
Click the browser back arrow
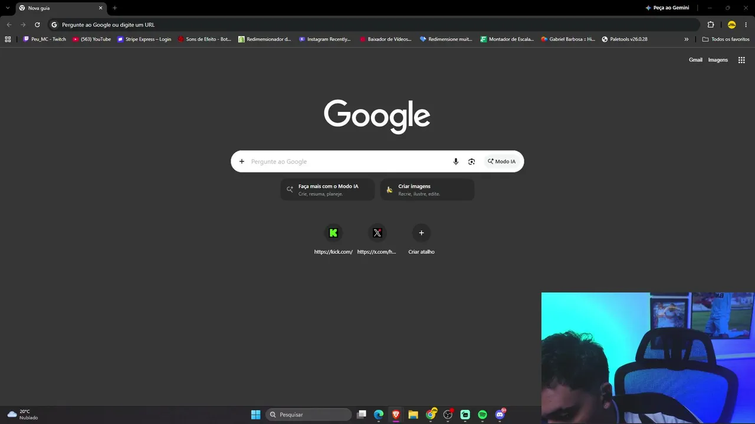(9, 25)
